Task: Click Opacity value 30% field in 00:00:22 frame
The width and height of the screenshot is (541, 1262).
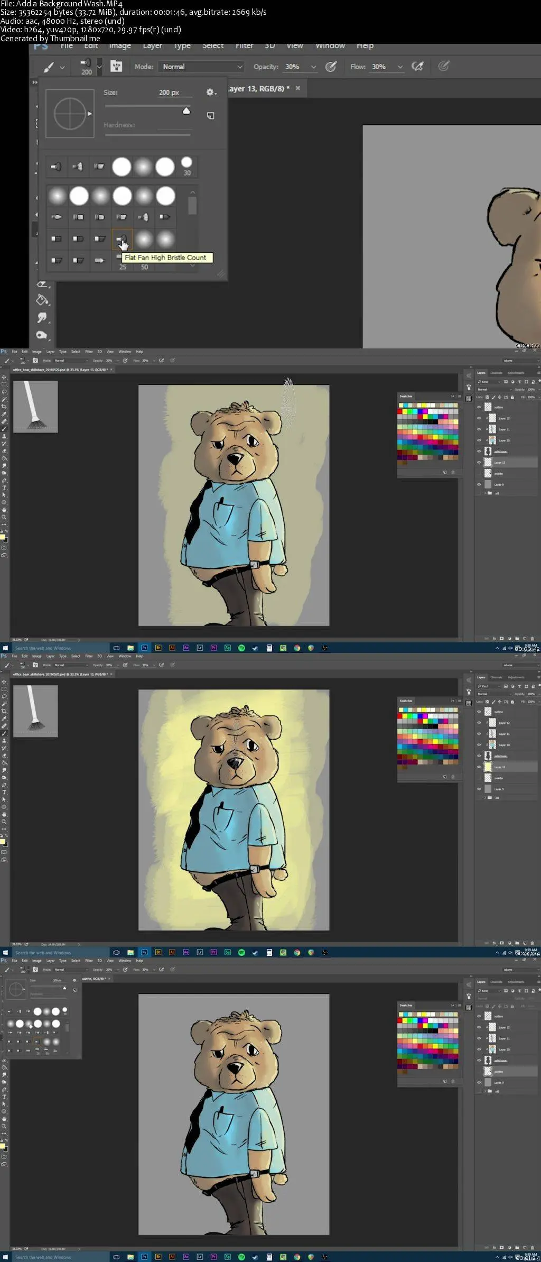Action: pyautogui.click(x=294, y=67)
